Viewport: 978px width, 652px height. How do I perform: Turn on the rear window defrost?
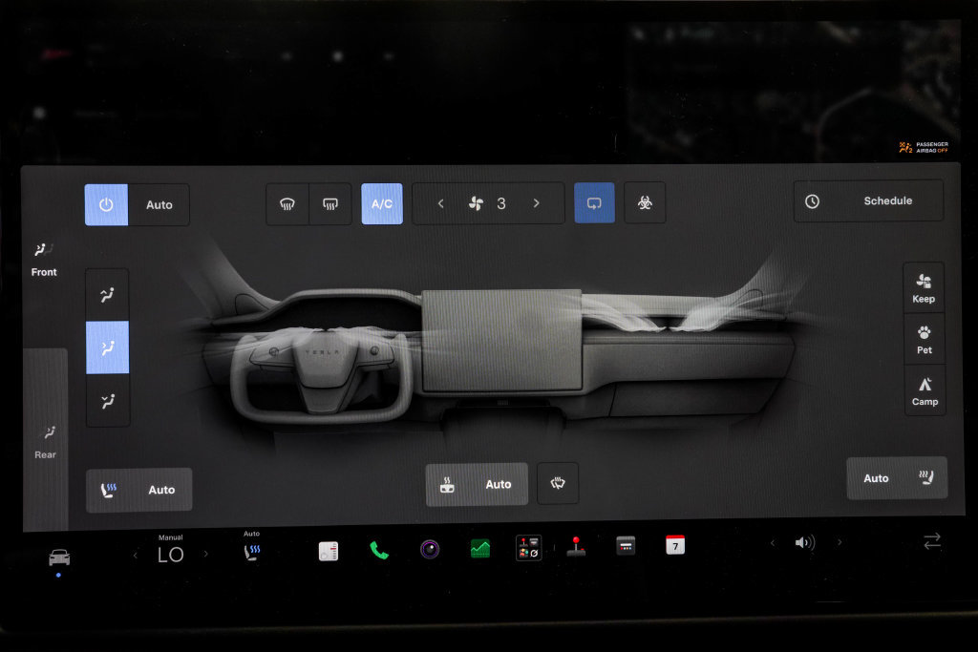(x=330, y=204)
